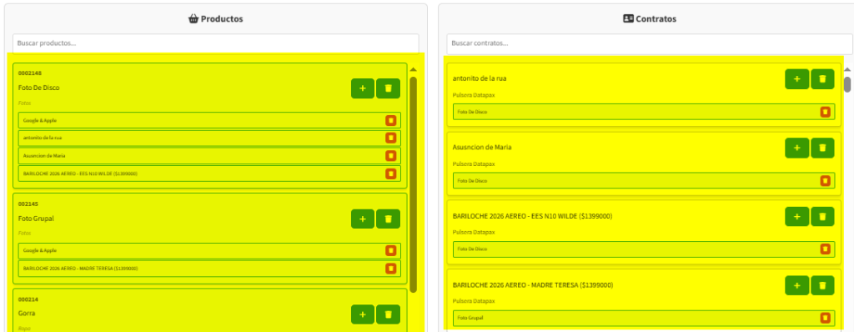Select the product code 0002148
The width and height of the screenshot is (854, 332).
click(30, 73)
